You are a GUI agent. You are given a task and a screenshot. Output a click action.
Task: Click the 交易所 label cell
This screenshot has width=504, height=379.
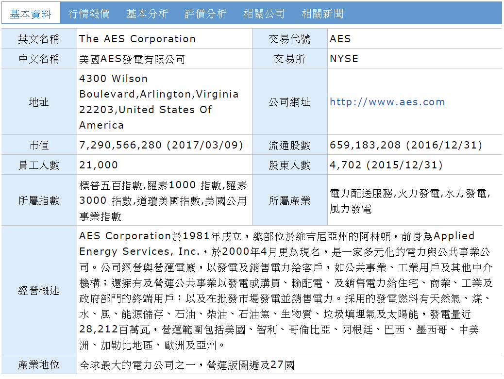(x=289, y=59)
